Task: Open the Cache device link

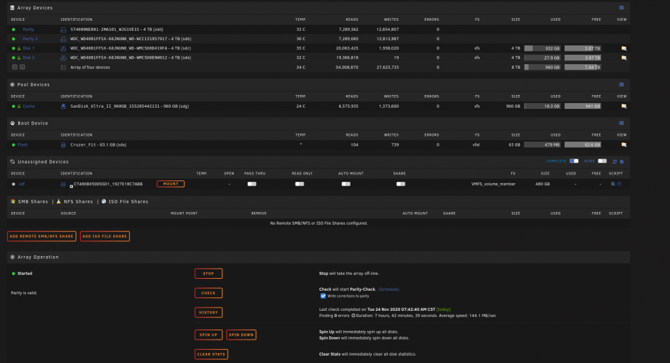Action: click(x=29, y=106)
